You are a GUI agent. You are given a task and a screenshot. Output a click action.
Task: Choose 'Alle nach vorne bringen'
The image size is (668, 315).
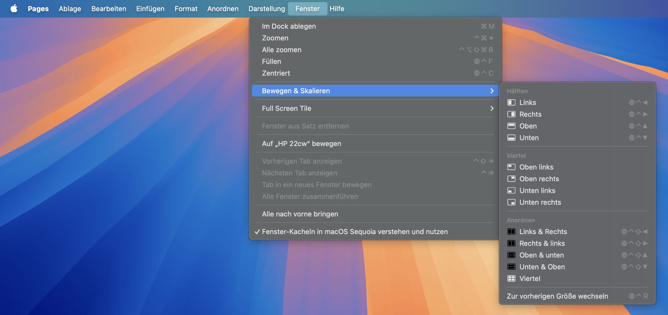pyautogui.click(x=300, y=214)
